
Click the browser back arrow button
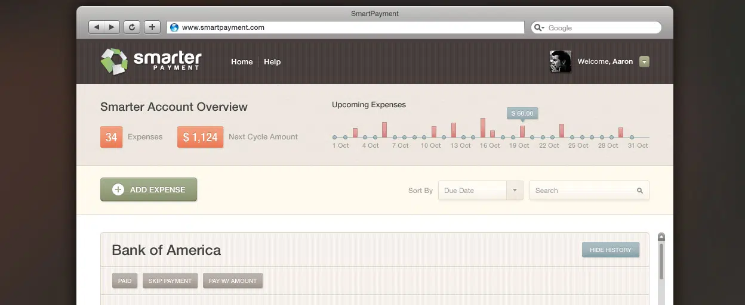coord(96,27)
